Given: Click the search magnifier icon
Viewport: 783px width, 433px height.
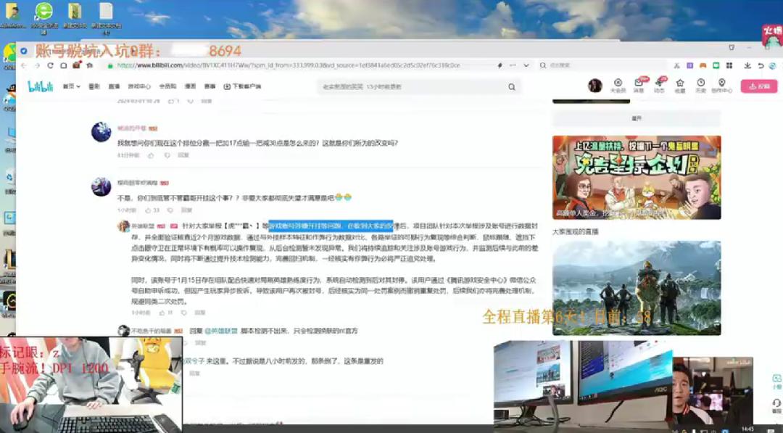Looking at the screenshot, I should pos(511,87).
